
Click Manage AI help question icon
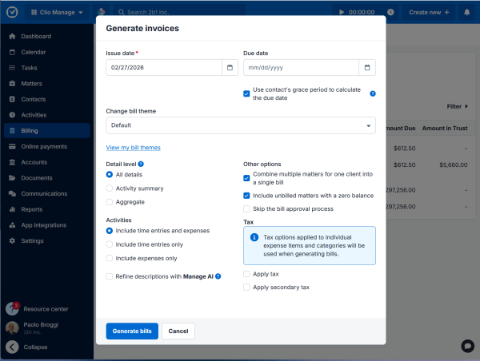coord(218,276)
